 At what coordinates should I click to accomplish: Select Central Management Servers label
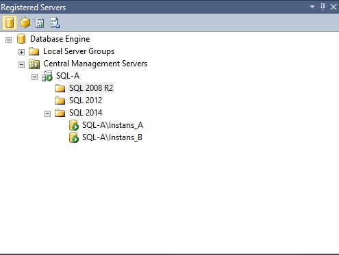click(95, 64)
